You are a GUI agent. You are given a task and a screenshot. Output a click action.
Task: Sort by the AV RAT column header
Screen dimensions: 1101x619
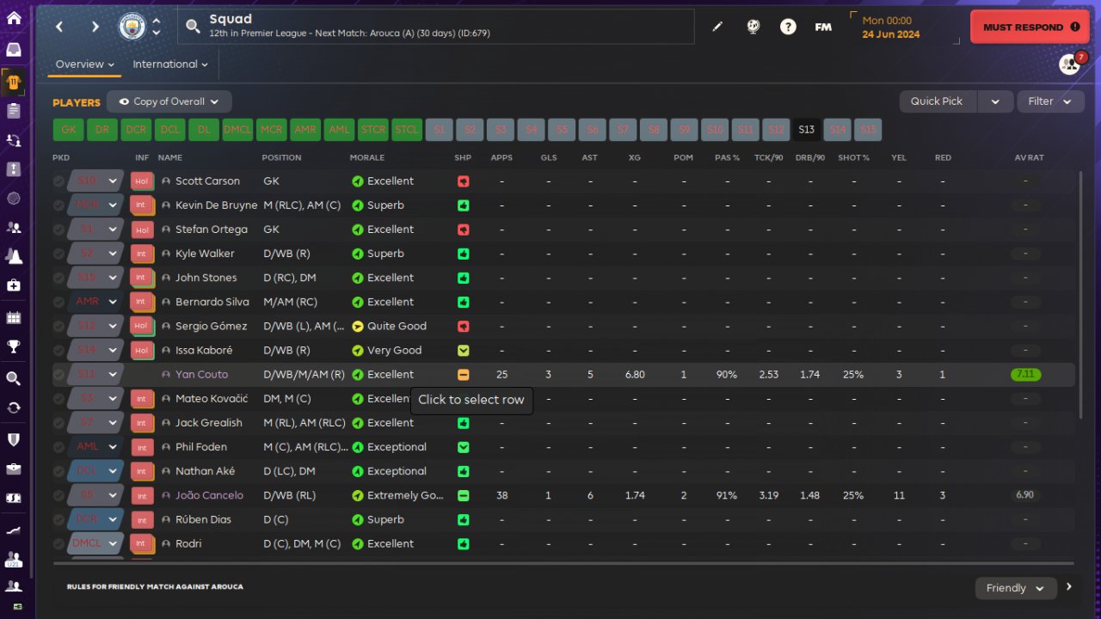coord(1029,158)
